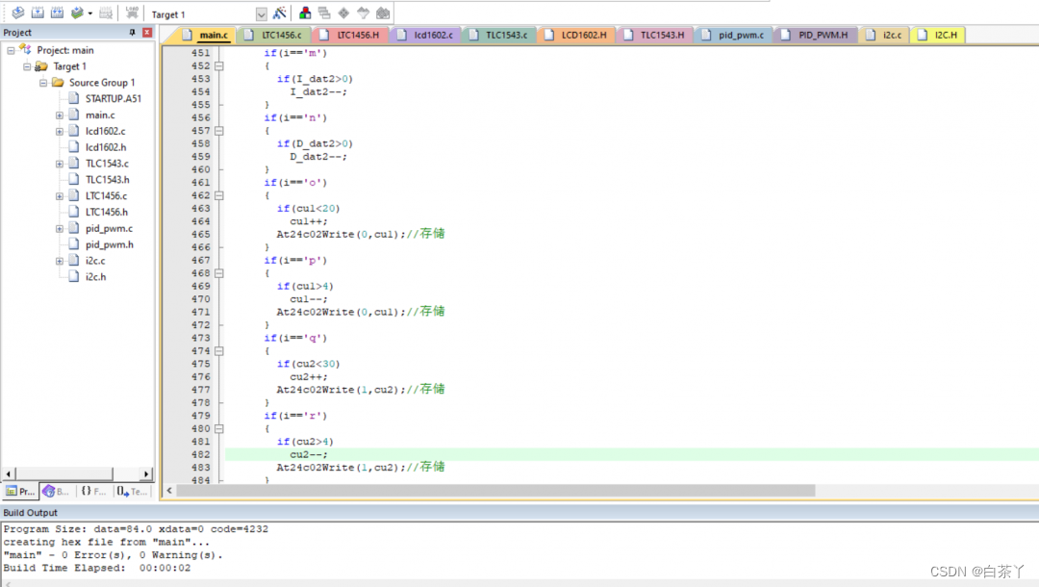The image size is (1039, 587).
Task: Click the Rebuild all target files icon
Action: coord(57,13)
